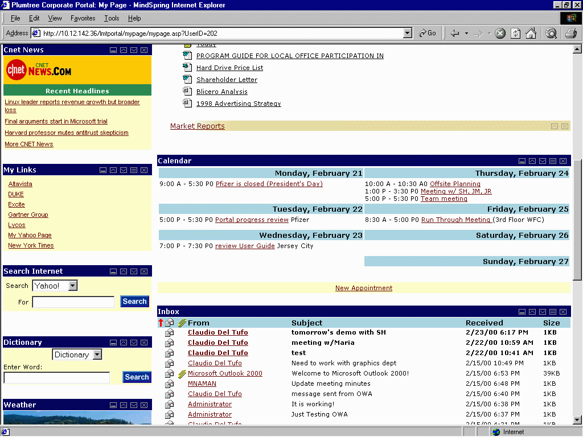Open the browser Search toolbar icon
The image size is (583, 437).
click(551, 34)
